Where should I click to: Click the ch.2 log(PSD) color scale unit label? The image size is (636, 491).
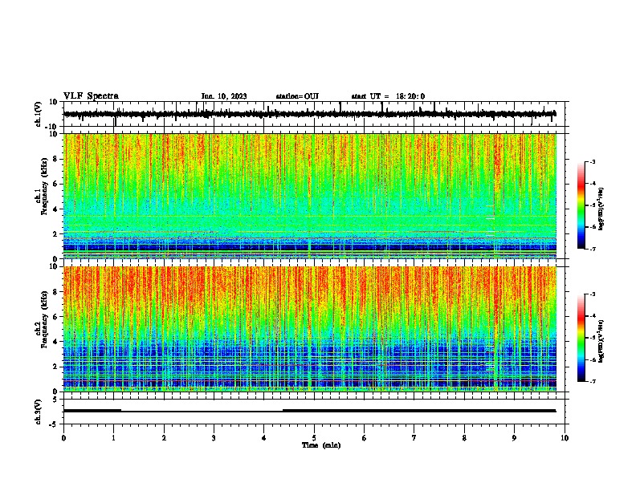tap(601, 341)
